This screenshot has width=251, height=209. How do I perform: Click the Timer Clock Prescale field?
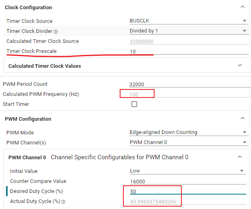(x=188, y=51)
